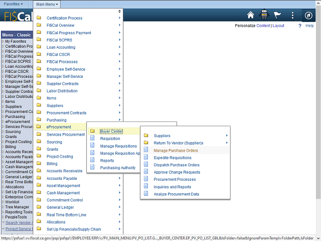This screenshot has width=321, height=241.
Task: Click the Layout personalize link
Action: click(x=278, y=26)
